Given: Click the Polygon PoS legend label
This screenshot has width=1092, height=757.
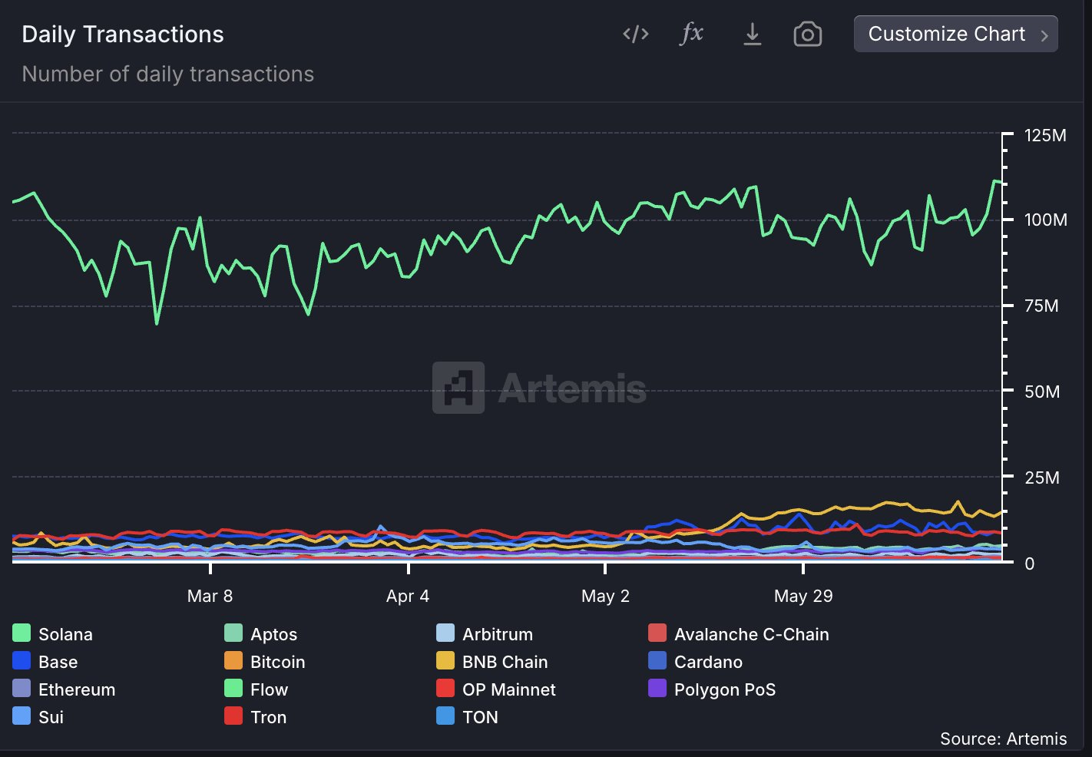Looking at the screenshot, I should pos(725,689).
